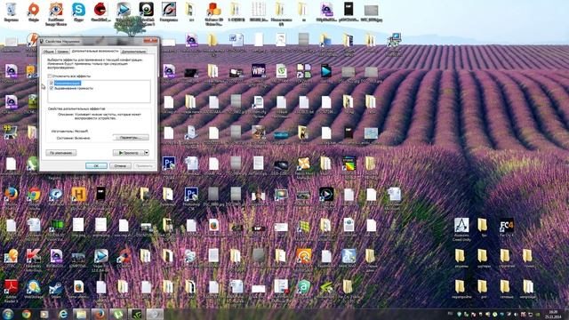
Task: Switch to Firefox in the taskbar
Action: tap(100, 314)
